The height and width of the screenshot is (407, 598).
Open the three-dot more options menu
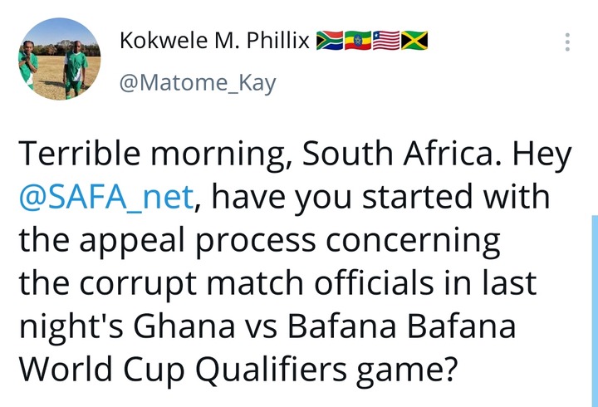pyautogui.click(x=568, y=41)
